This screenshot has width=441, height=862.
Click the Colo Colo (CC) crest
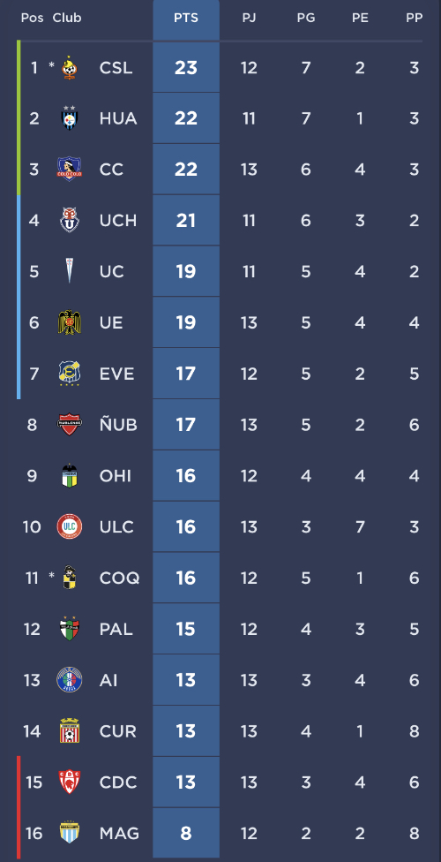coord(70,170)
